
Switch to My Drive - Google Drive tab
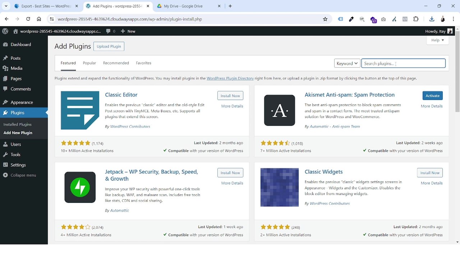click(x=189, y=6)
